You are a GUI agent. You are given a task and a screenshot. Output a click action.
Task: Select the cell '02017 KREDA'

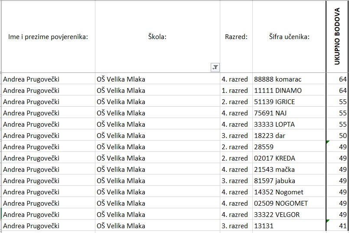pos(289,158)
